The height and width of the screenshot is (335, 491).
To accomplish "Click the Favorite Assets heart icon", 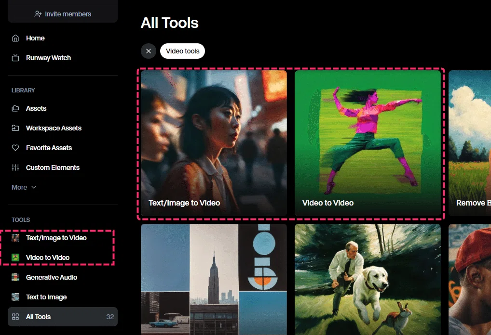I will [x=15, y=148].
